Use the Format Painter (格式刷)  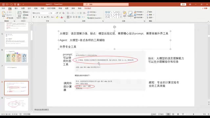(10, 18)
